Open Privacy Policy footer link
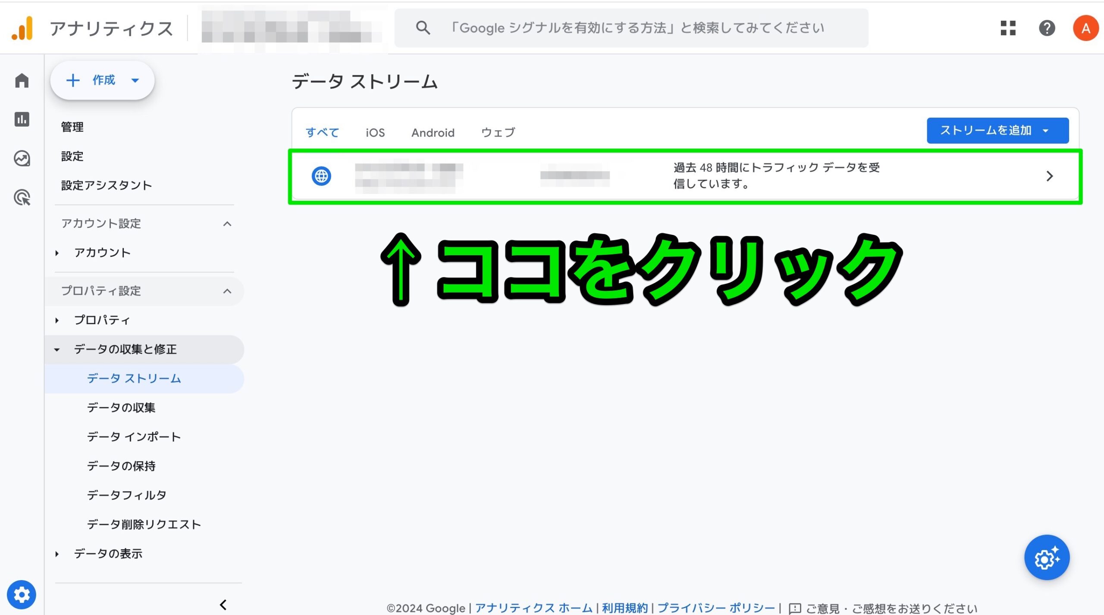The height and width of the screenshot is (615, 1104). click(x=716, y=608)
